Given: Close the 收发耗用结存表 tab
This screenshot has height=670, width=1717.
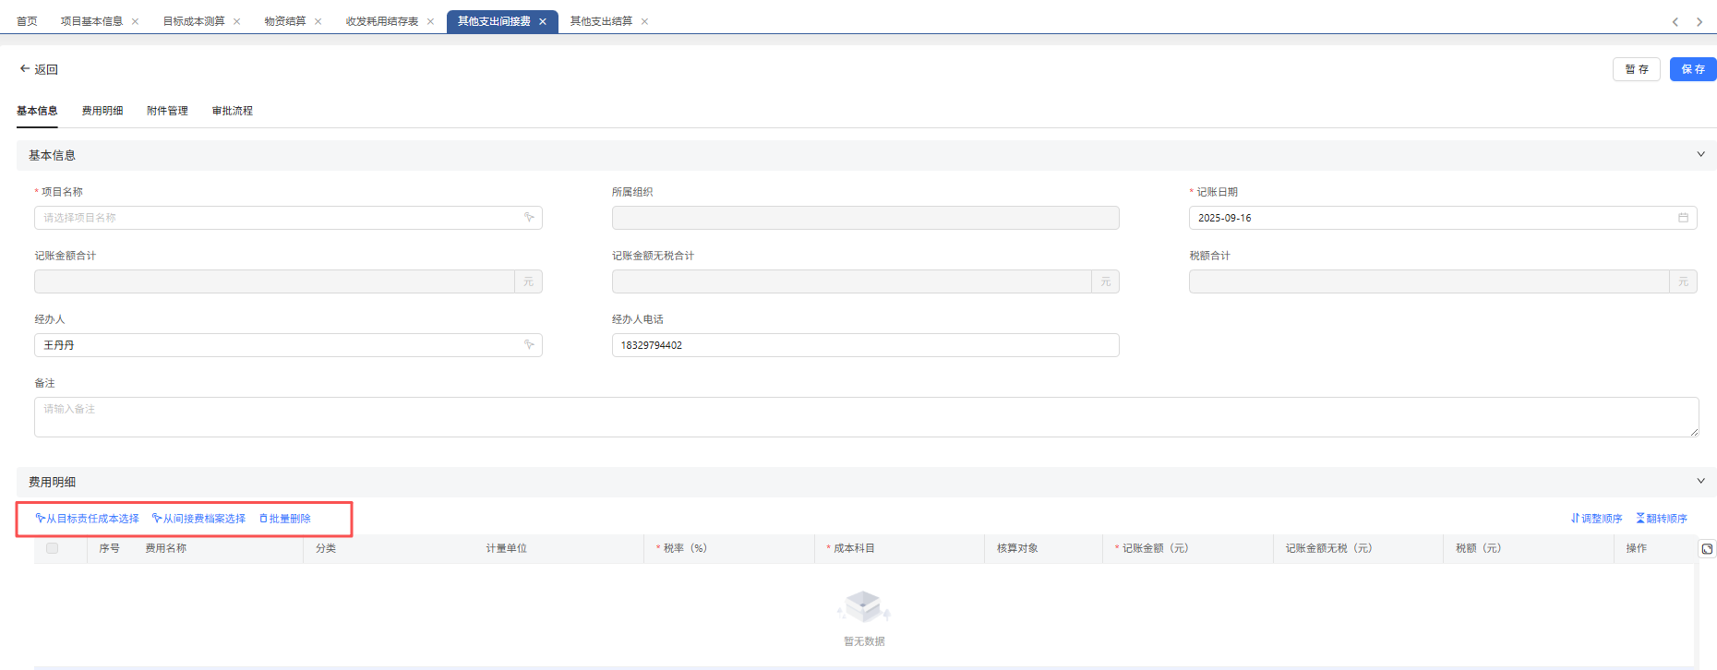Looking at the screenshot, I should (x=430, y=21).
